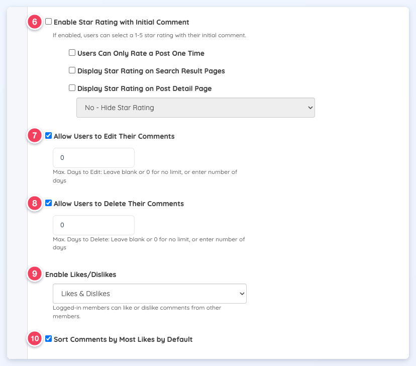
Task: Enable Star Rating with Initial Comment checkbox
Action: pos(48,22)
